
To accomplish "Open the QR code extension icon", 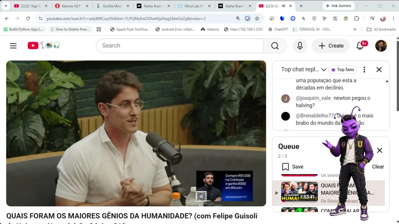I will [335, 19].
